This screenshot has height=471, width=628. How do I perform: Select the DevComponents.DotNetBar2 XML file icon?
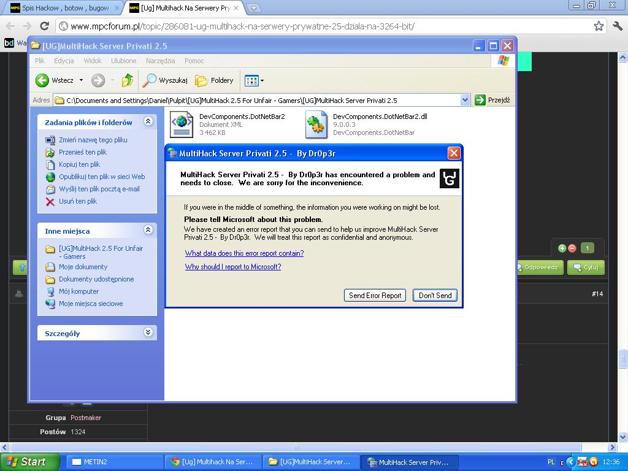click(x=182, y=124)
